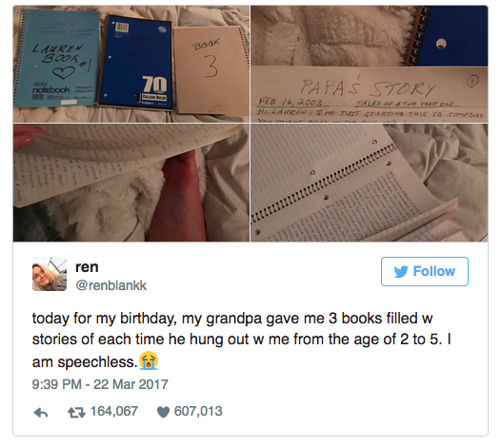The image size is (501, 447).
Task: Open photo of open spiral notebook
Action: pos(370,183)
